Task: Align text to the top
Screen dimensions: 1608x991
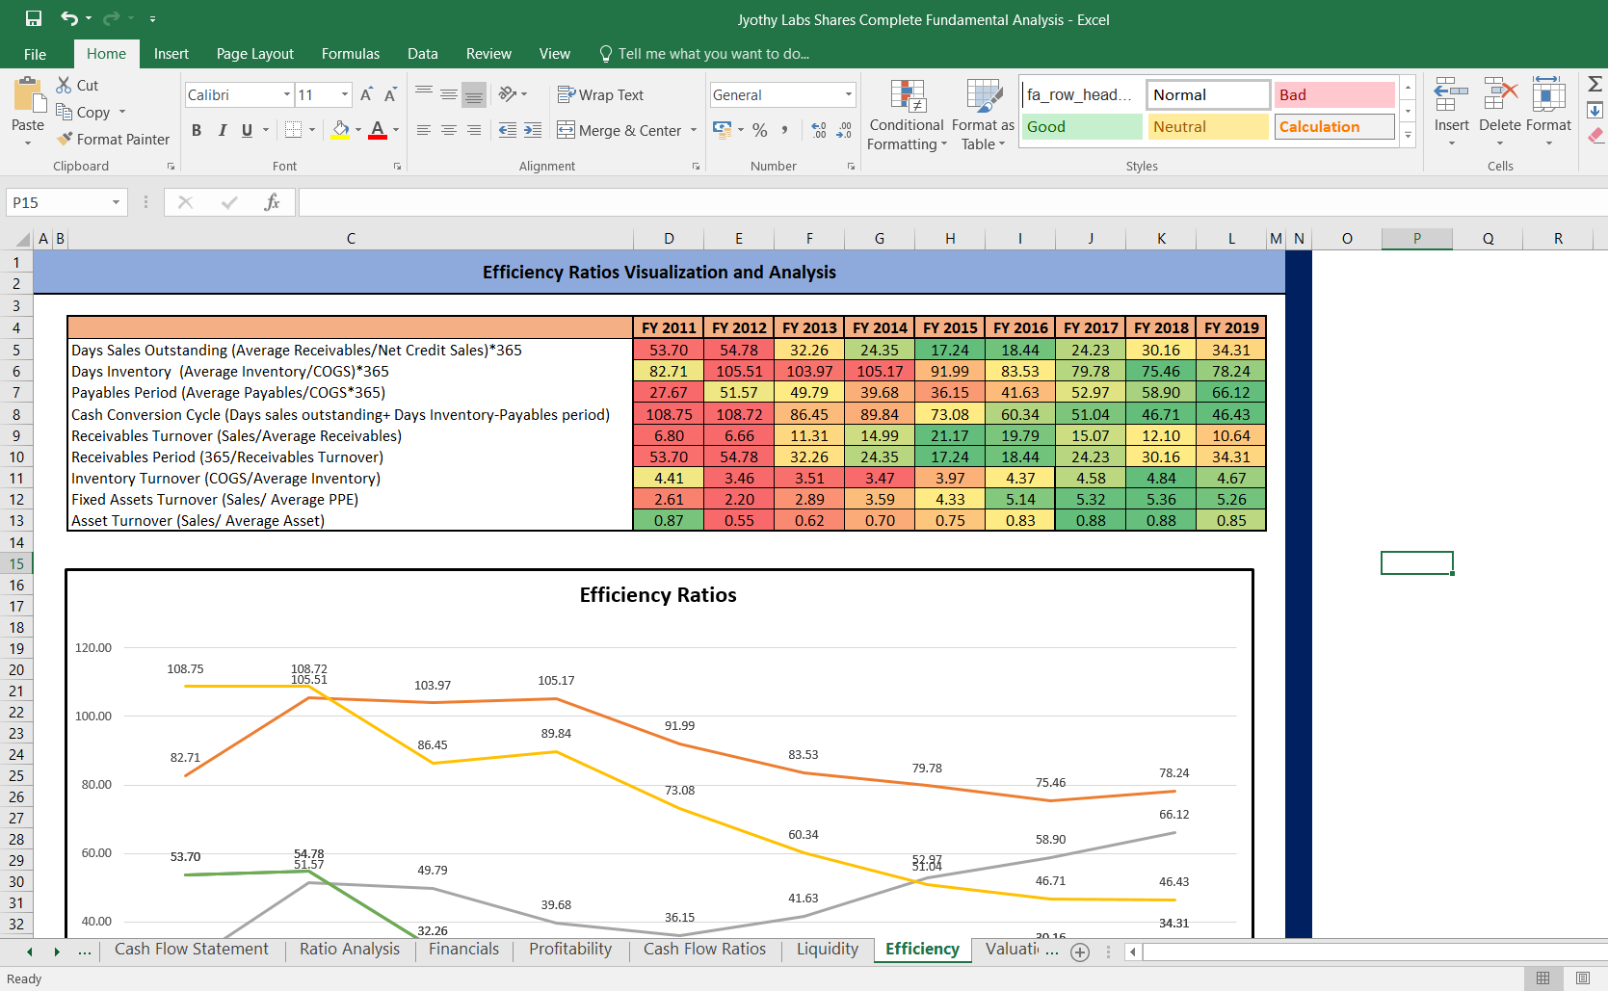Action: pyautogui.click(x=424, y=93)
